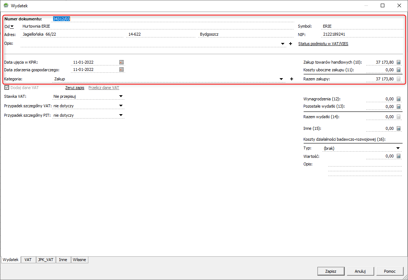
Task: Switch to the Wydatek tab
Action: (x=11, y=260)
